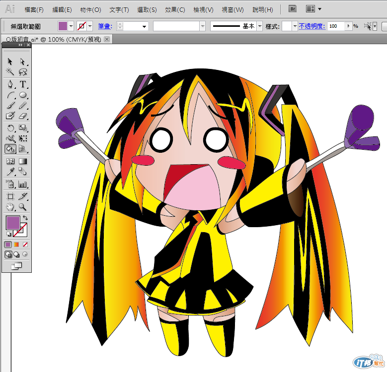Enable Draw Normal mode
Screen dimensions: 387x372
coord(8,254)
